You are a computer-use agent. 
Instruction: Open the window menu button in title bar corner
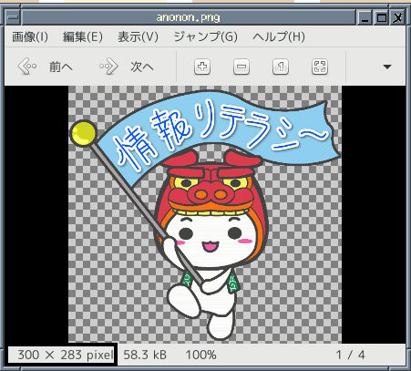[13, 17]
